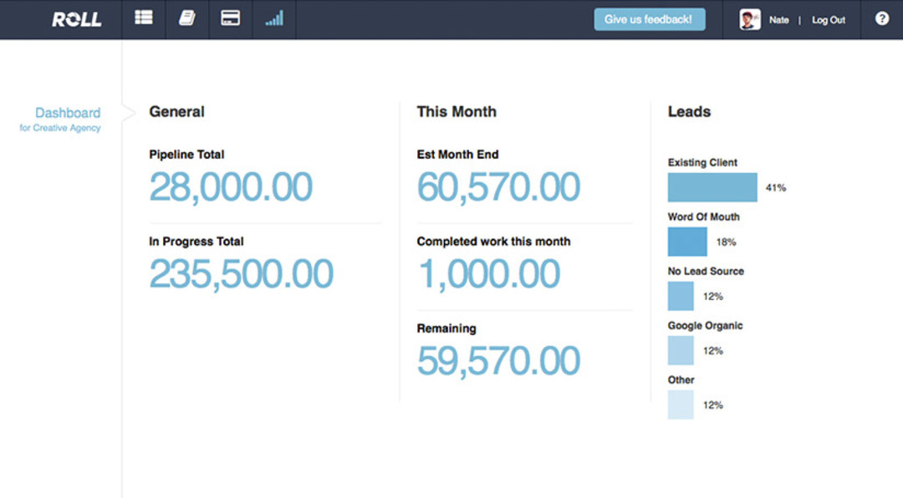This screenshot has width=903, height=498.
Task: Click the Word Of Mouth bar
Action: pos(687,241)
